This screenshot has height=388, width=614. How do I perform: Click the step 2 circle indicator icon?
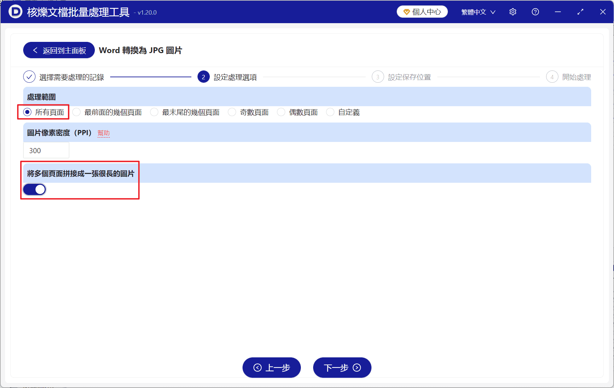[203, 77]
